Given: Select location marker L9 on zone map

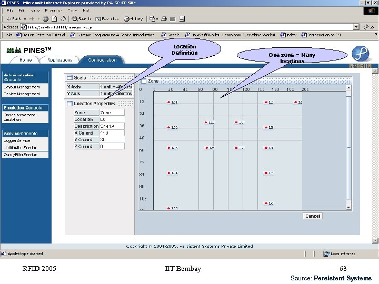Looking at the screenshot, I should point(210,148).
